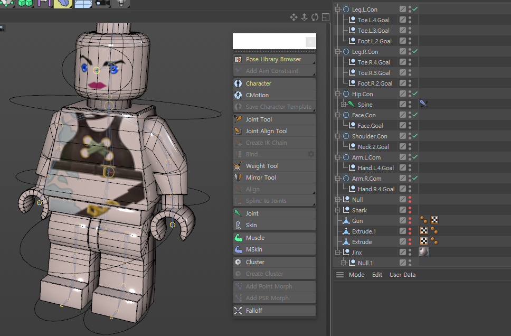
Task: Collapse the Leg.R.Con tree node
Action: pyautogui.click(x=338, y=52)
